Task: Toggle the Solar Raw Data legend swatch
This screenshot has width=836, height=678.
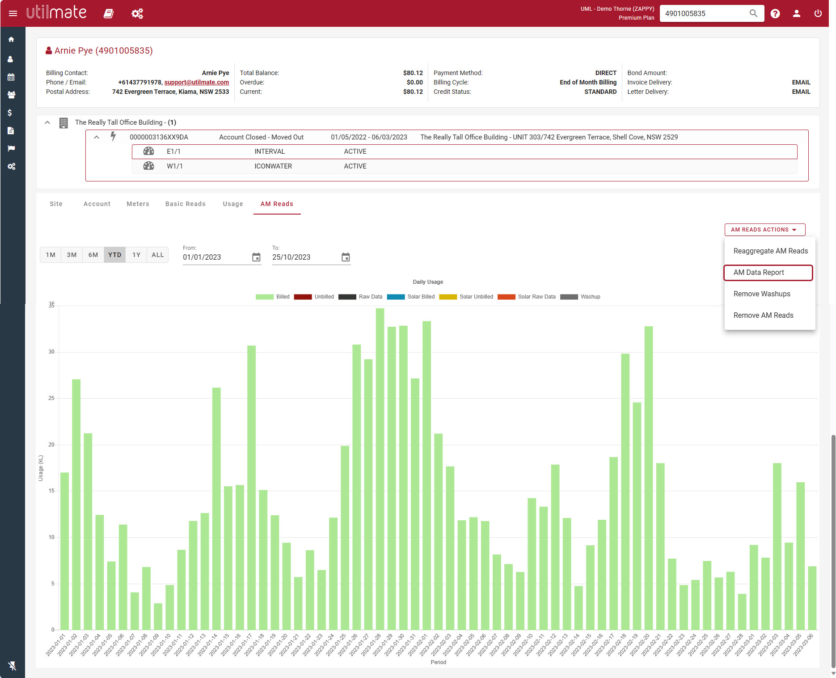Action: [x=507, y=297]
